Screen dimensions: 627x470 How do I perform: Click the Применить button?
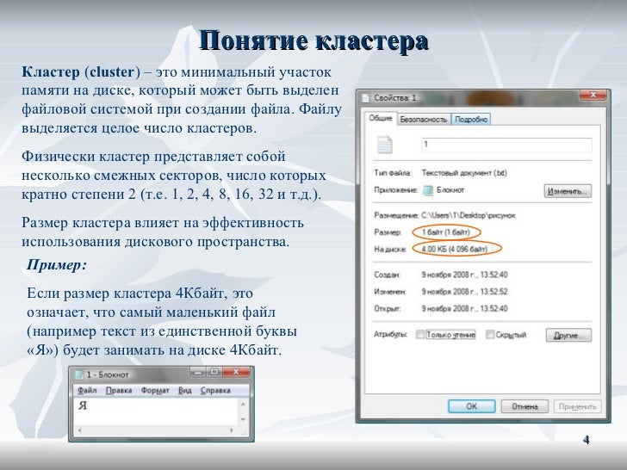577,406
